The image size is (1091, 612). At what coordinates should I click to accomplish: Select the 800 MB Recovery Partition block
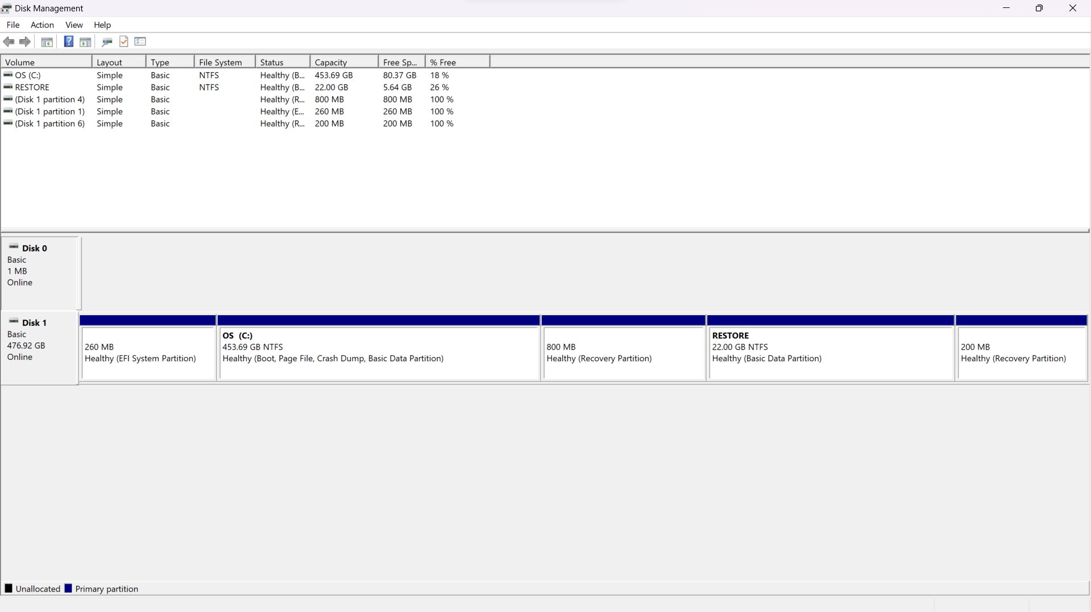click(624, 348)
